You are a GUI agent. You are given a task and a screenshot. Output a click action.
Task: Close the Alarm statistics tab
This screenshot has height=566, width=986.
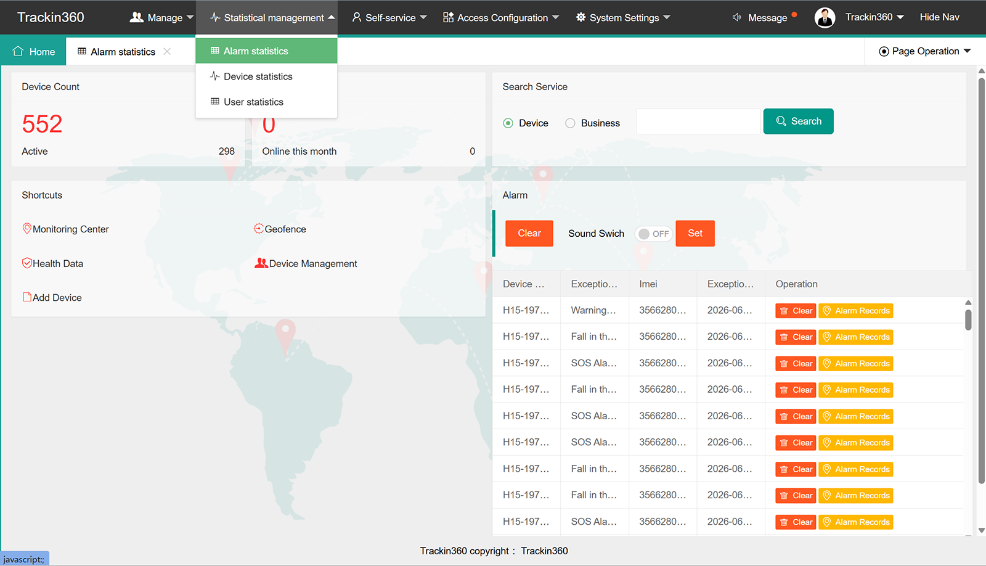pyautogui.click(x=167, y=51)
